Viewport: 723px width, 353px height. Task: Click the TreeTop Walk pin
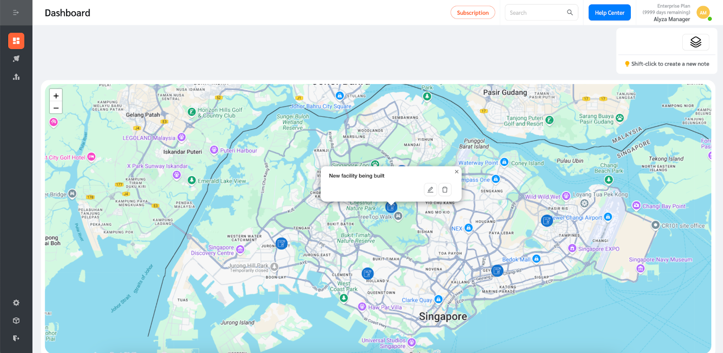click(398, 216)
